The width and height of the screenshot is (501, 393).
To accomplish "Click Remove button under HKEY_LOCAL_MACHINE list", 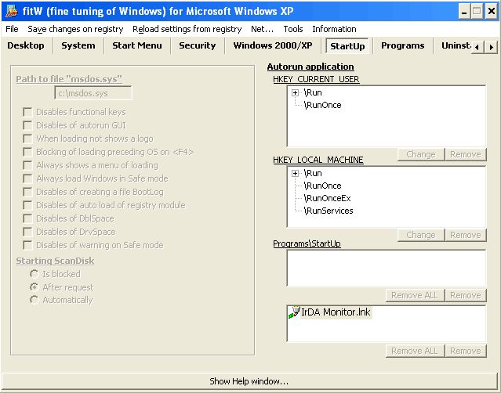I will 466,235.
